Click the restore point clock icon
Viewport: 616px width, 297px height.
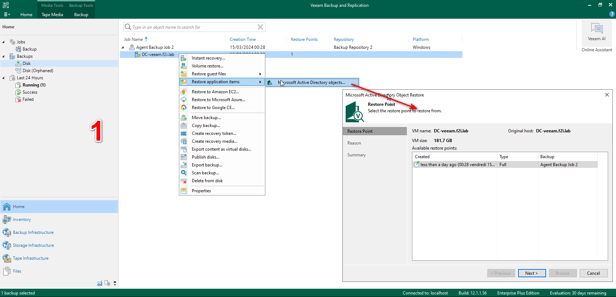(417, 165)
